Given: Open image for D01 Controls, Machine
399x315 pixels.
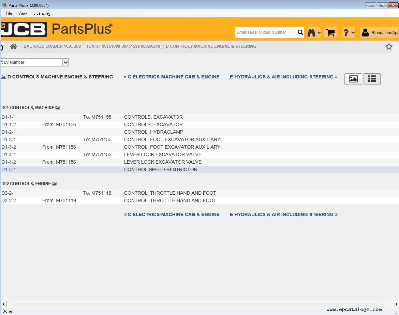Looking at the screenshot, I should tap(58, 108).
